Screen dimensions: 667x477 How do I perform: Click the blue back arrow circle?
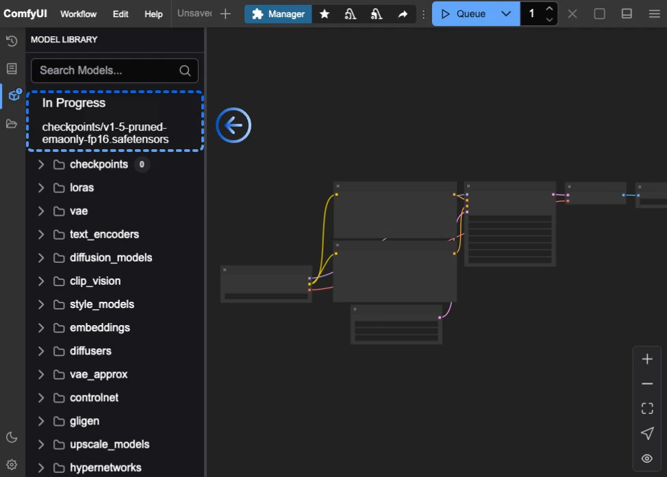tap(234, 125)
